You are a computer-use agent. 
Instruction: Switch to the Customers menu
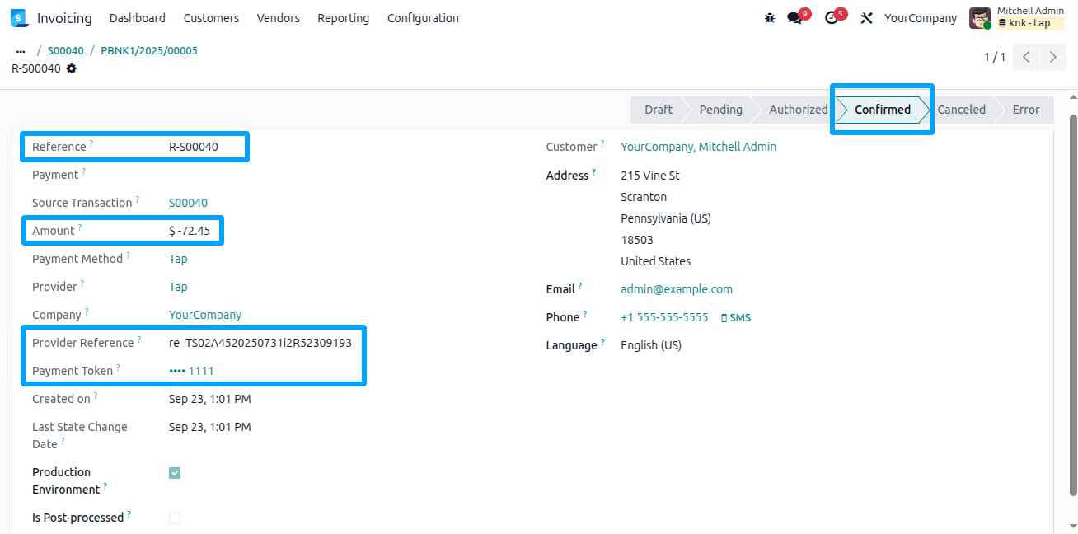(211, 17)
